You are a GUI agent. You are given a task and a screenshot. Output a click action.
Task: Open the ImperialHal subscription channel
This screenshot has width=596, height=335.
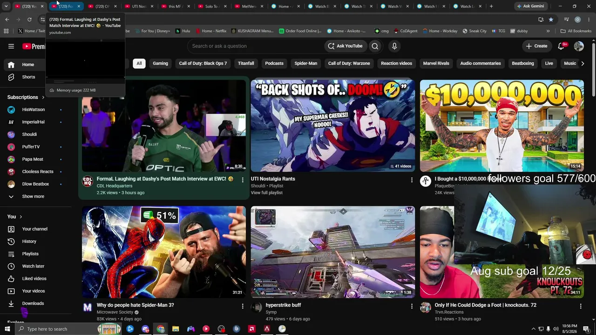pyautogui.click(x=34, y=122)
